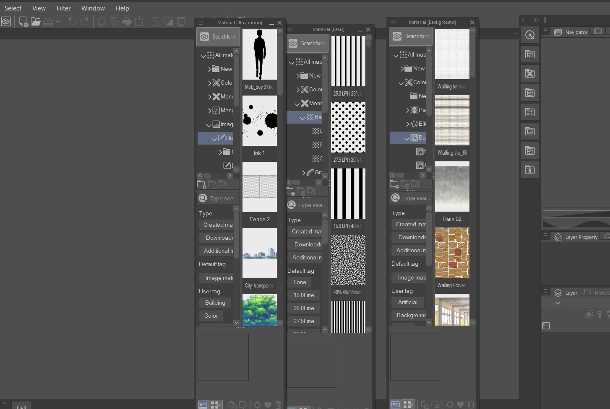The image size is (610, 409).
Task: Open the Clip Studio launcher icon
Action: pyautogui.click(x=6, y=21)
